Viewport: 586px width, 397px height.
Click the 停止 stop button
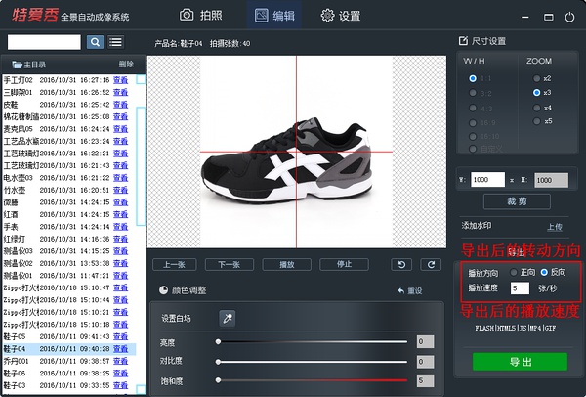pyautogui.click(x=344, y=265)
